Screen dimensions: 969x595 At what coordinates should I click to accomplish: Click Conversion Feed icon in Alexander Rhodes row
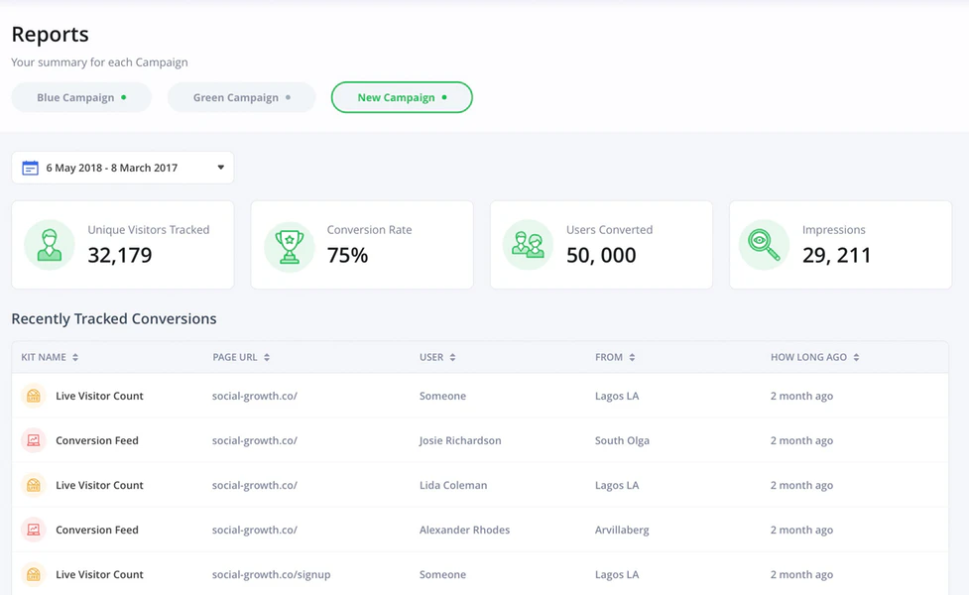coord(34,530)
